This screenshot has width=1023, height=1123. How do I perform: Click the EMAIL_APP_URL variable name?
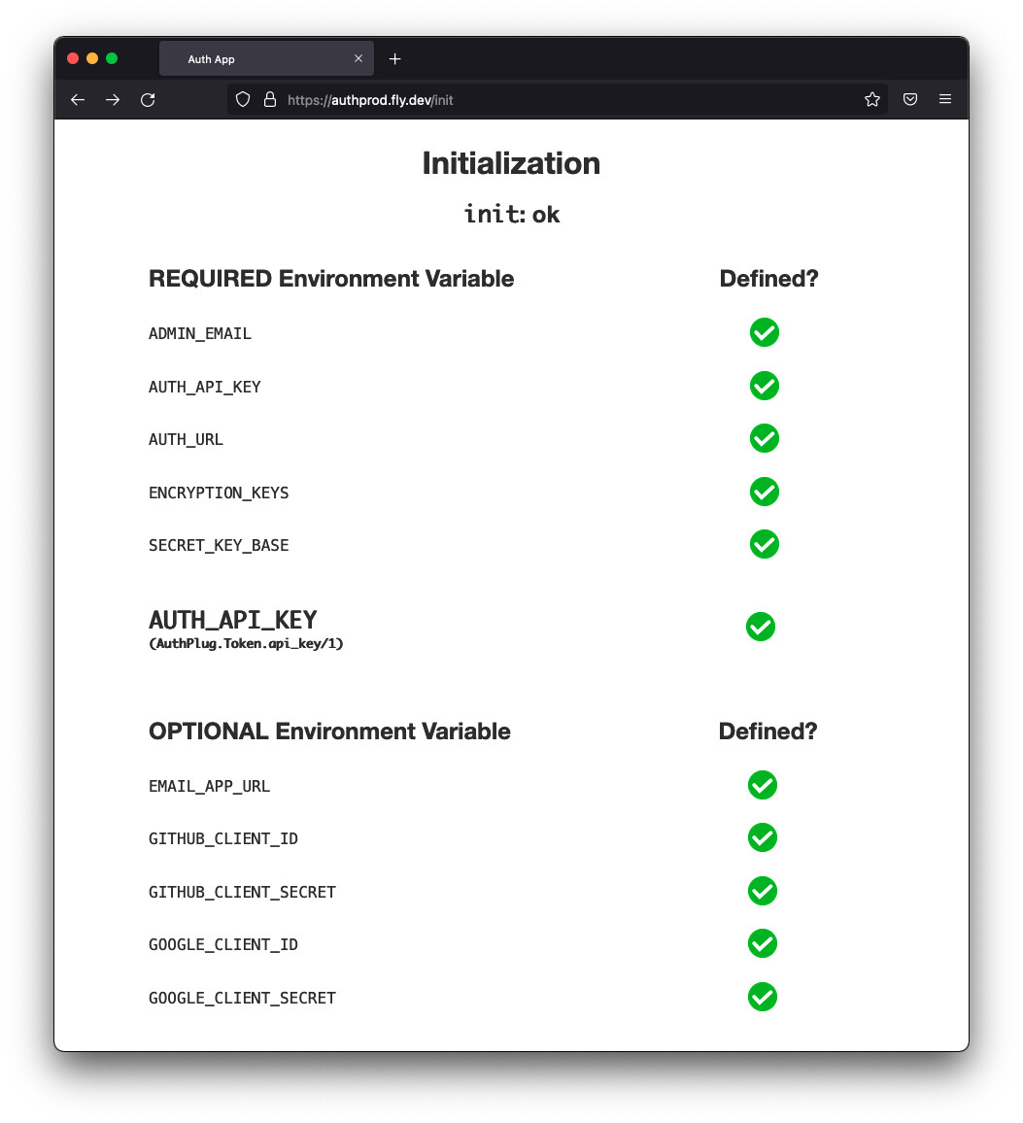[209, 786]
